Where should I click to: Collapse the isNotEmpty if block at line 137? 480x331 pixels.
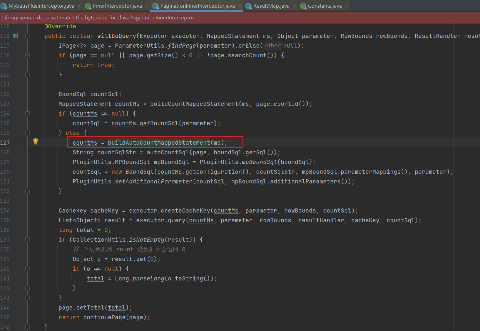[27, 240]
